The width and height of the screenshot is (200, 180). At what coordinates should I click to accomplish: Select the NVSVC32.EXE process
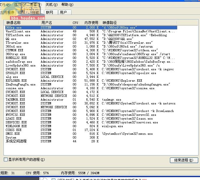91,115
